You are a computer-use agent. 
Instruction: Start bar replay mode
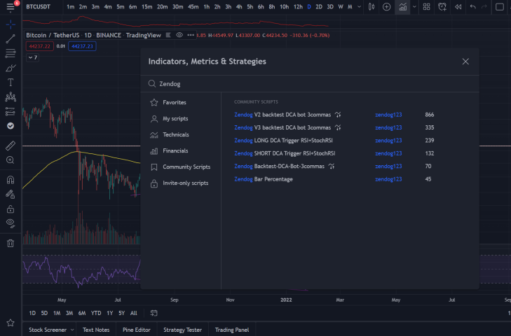click(458, 7)
